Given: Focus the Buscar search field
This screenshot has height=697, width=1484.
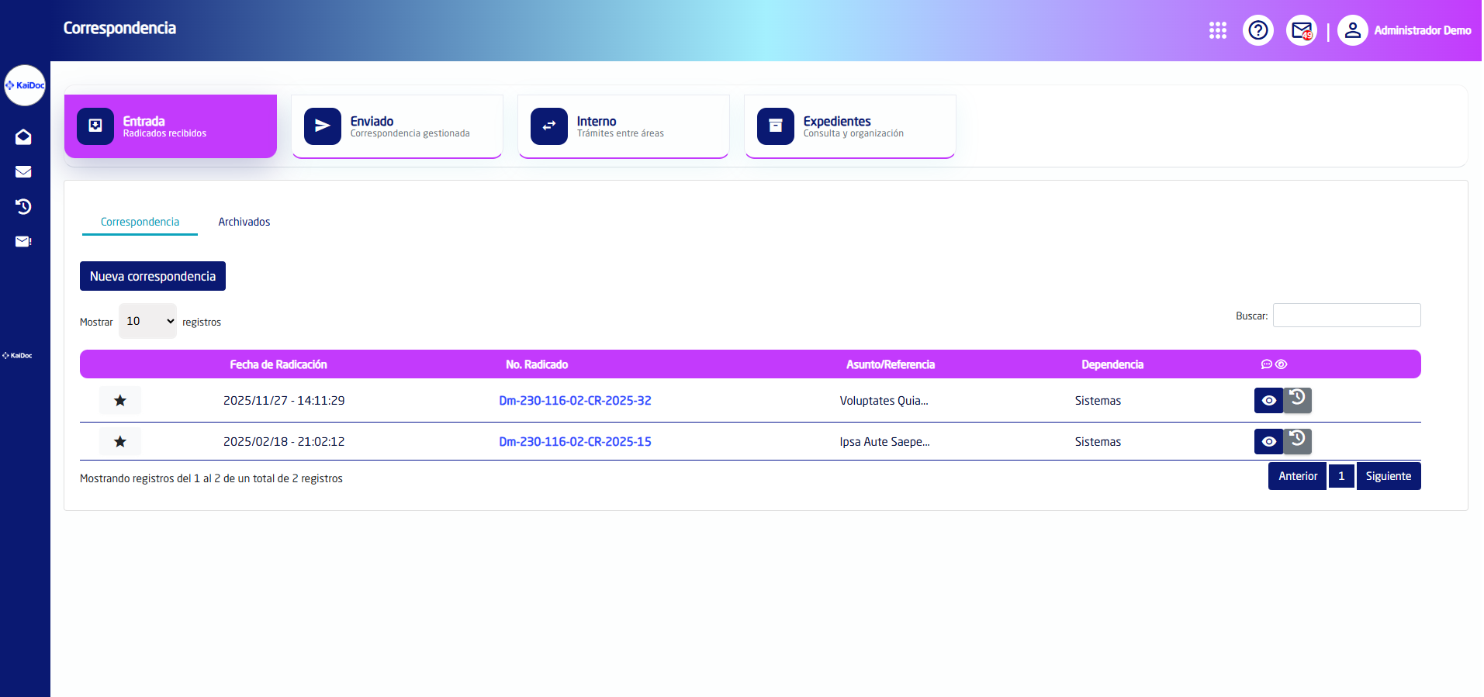Looking at the screenshot, I should [1346, 316].
